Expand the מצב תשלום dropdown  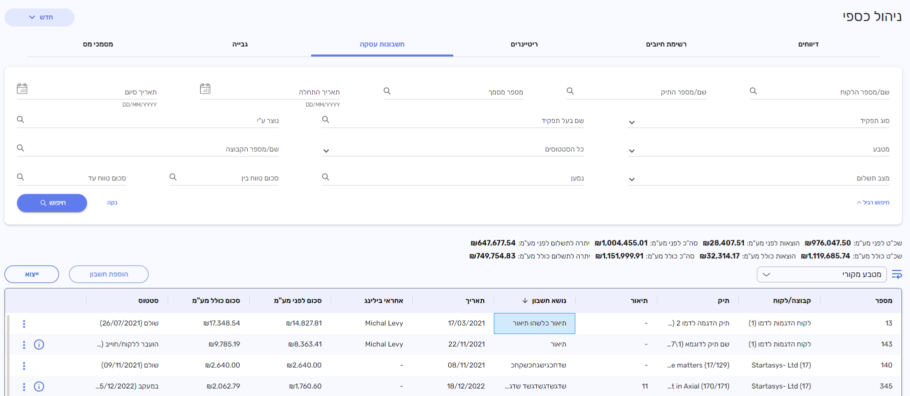pyautogui.click(x=632, y=179)
